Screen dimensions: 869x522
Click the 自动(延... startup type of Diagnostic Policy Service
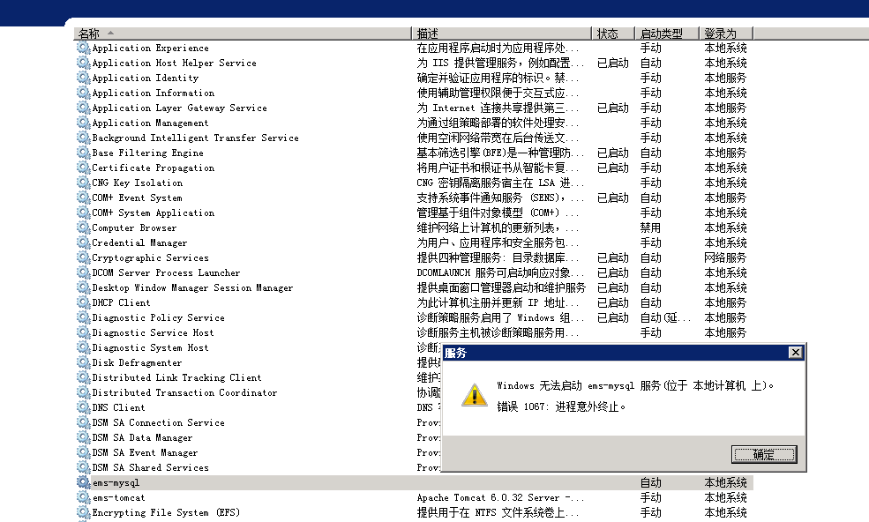[x=665, y=317]
